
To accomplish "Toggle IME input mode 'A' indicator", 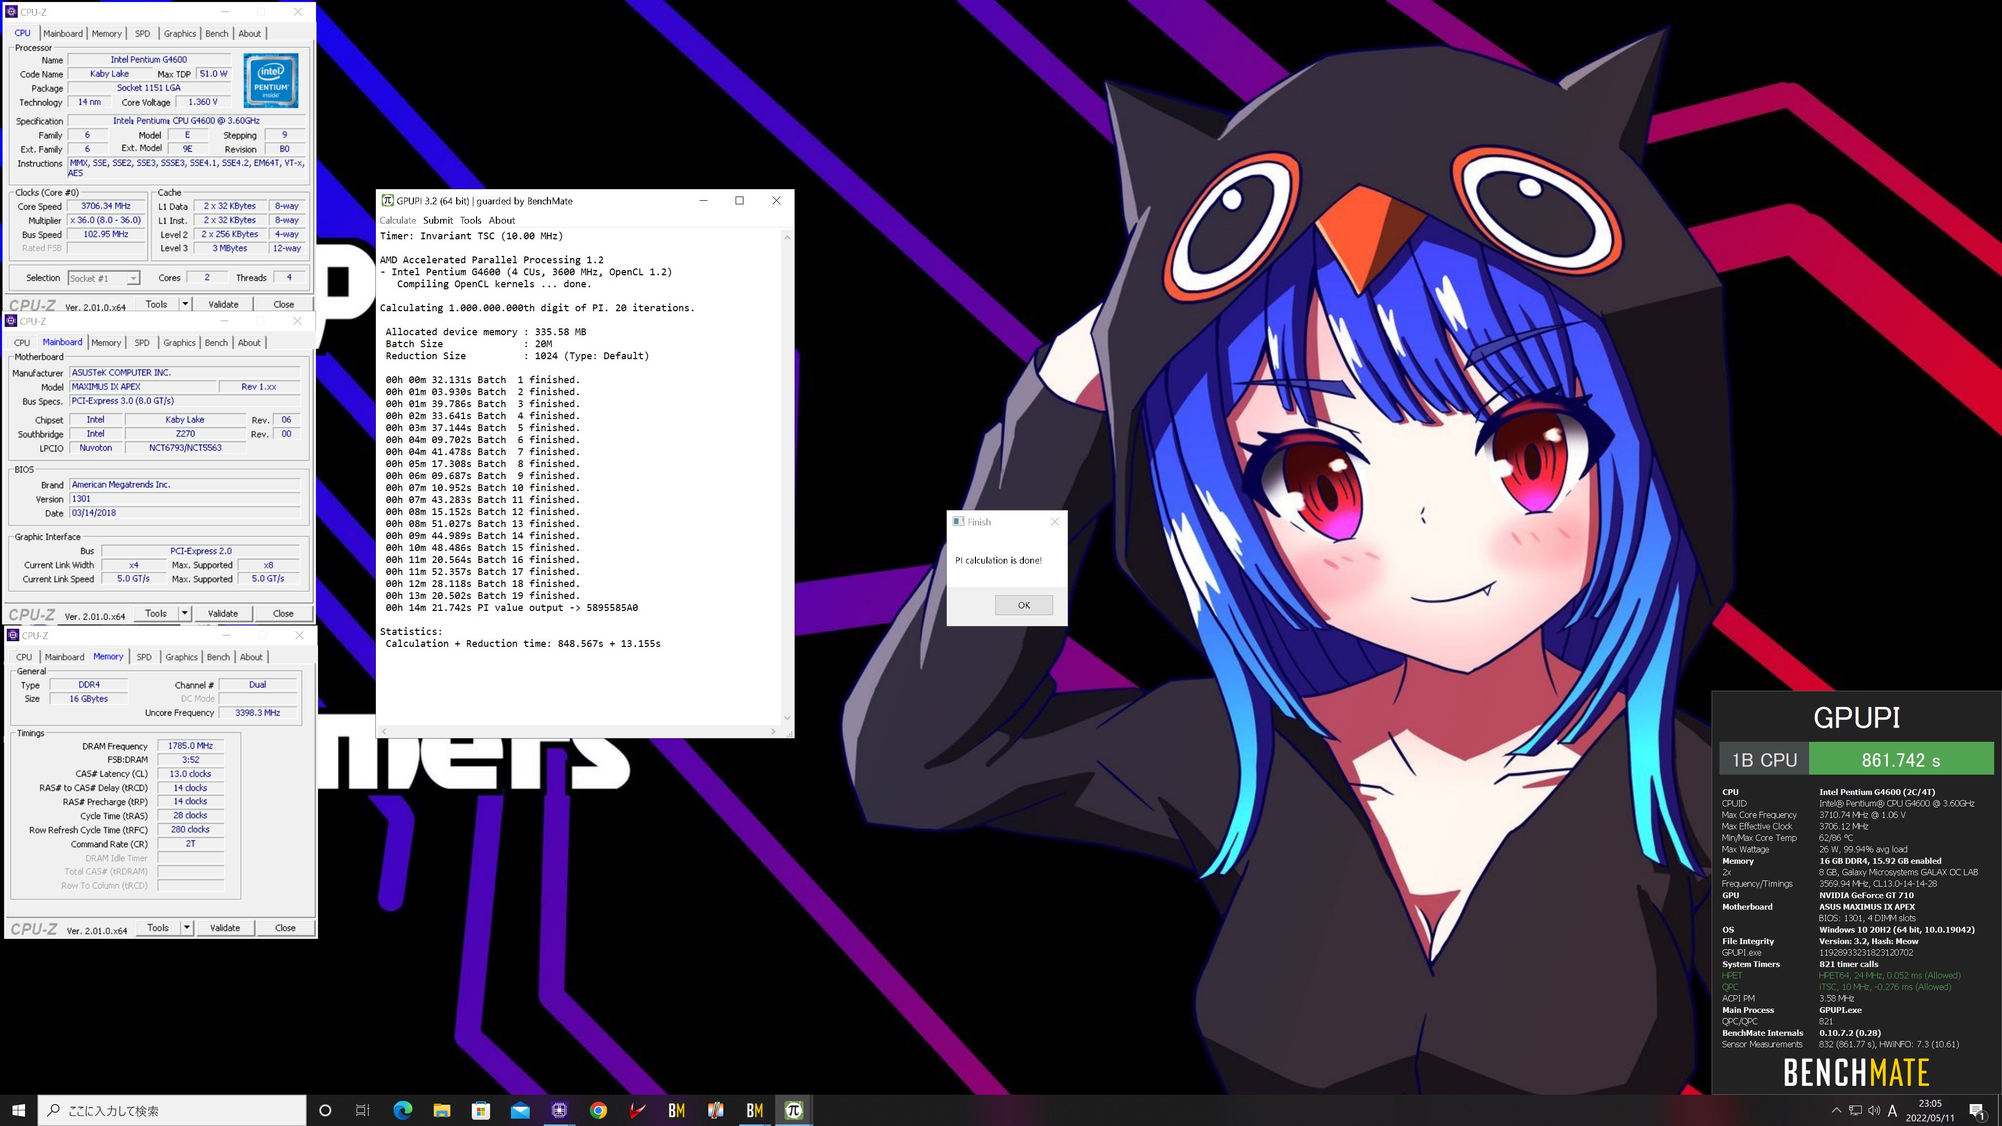I will (1893, 1110).
